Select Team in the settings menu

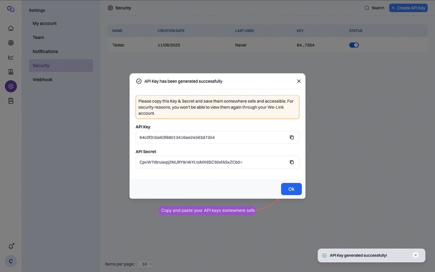[x=38, y=37]
